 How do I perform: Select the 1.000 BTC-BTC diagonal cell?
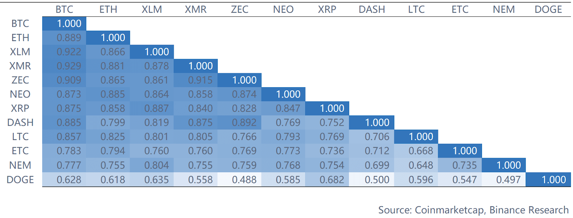[x=69, y=24]
